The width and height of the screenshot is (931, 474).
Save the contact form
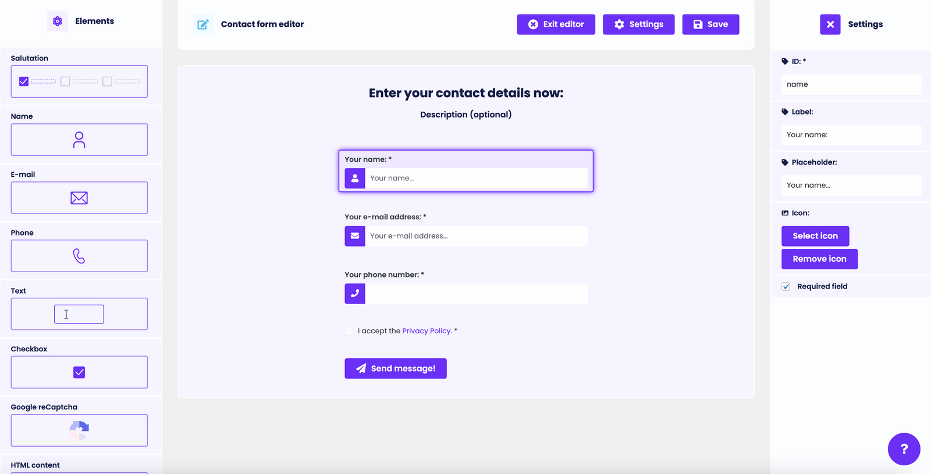click(710, 24)
